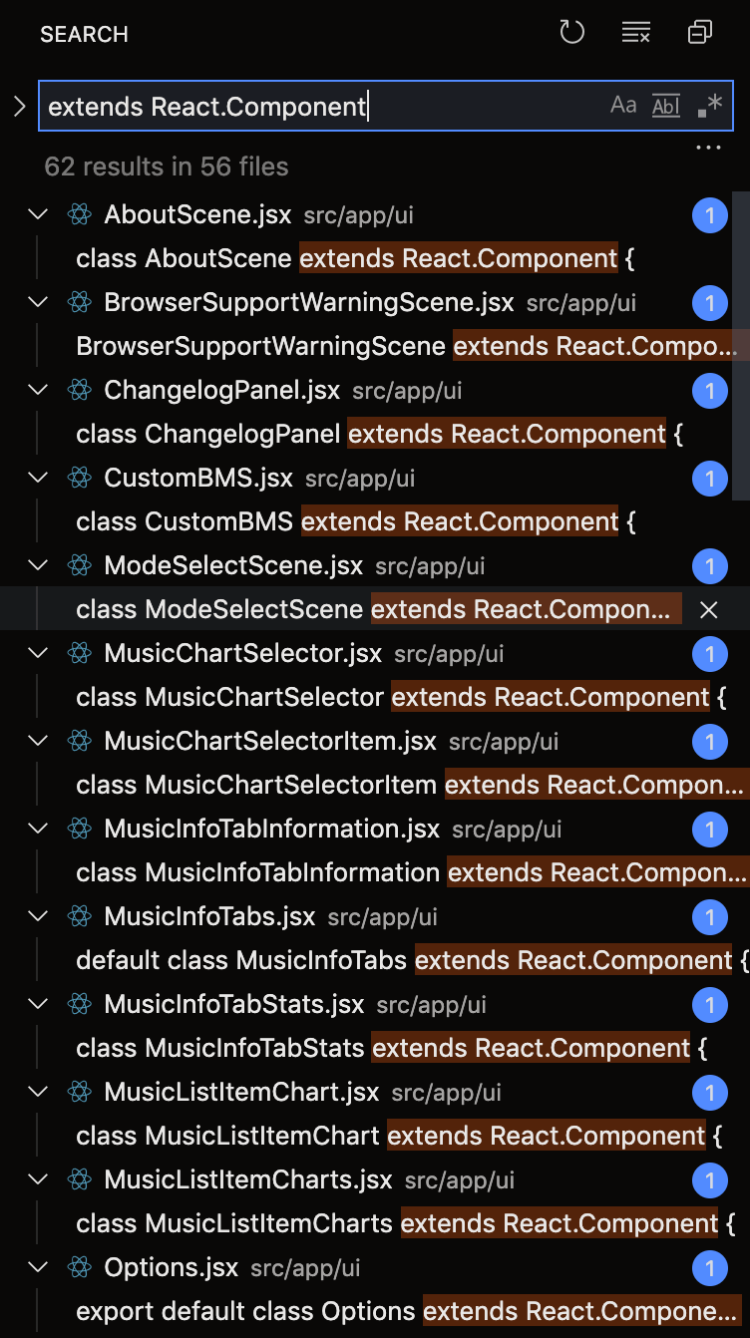Click the Clear Search Results icon
The image size is (750, 1338).
635,33
